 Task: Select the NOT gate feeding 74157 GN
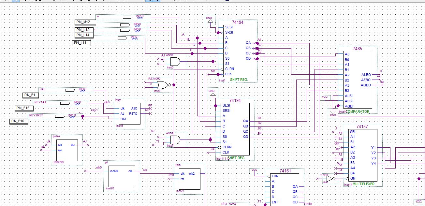[x=330, y=179]
